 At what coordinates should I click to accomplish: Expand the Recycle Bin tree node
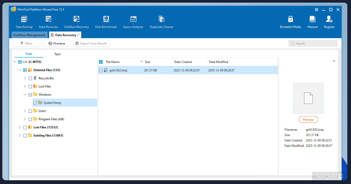point(25,78)
